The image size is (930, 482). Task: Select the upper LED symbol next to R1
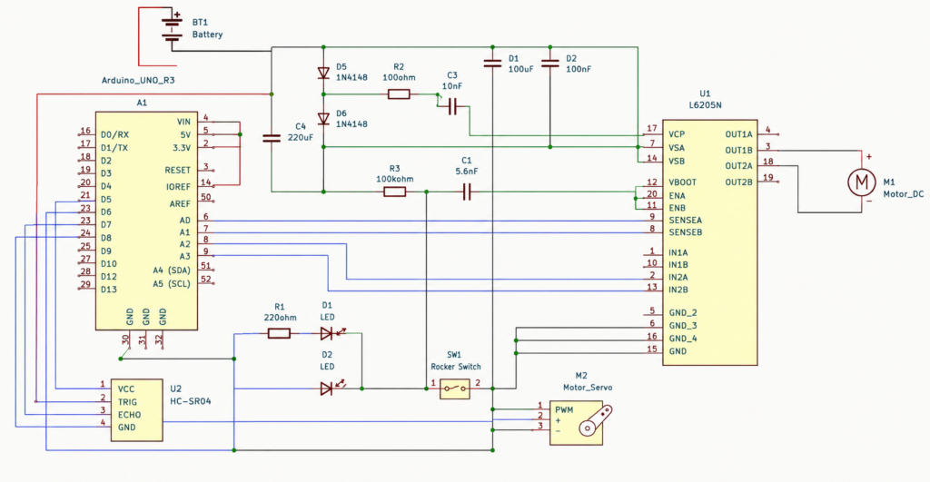(x=331, y=333)
